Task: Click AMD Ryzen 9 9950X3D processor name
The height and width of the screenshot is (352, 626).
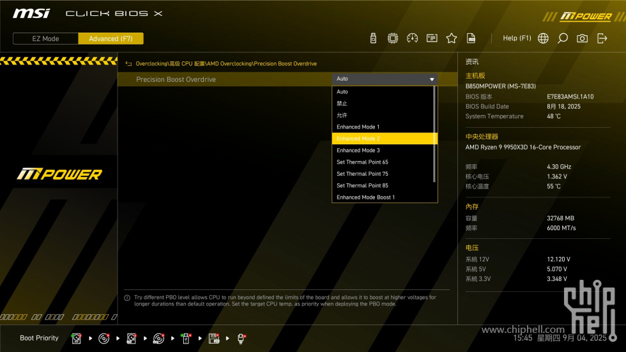Action: 523,148
